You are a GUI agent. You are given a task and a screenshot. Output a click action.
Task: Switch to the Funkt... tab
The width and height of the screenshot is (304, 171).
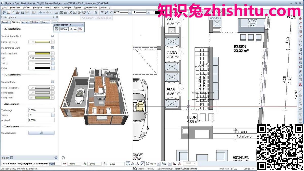6,22
